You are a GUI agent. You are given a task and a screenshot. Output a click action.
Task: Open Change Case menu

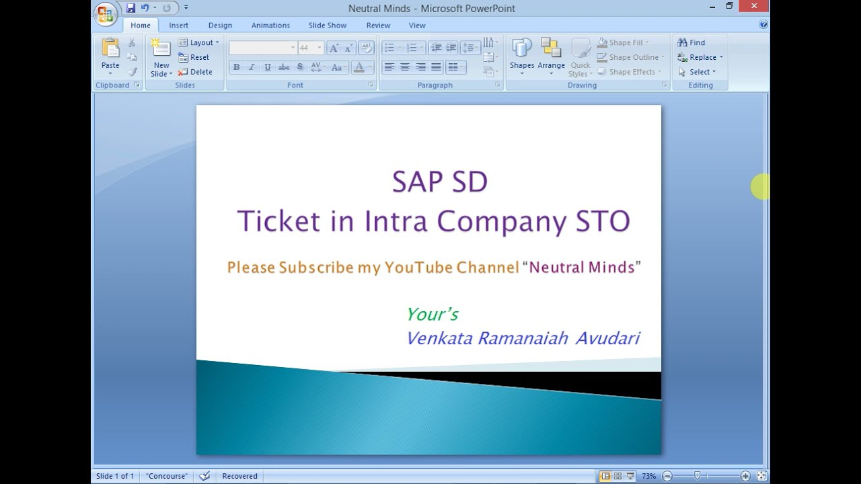pos(337,67)
